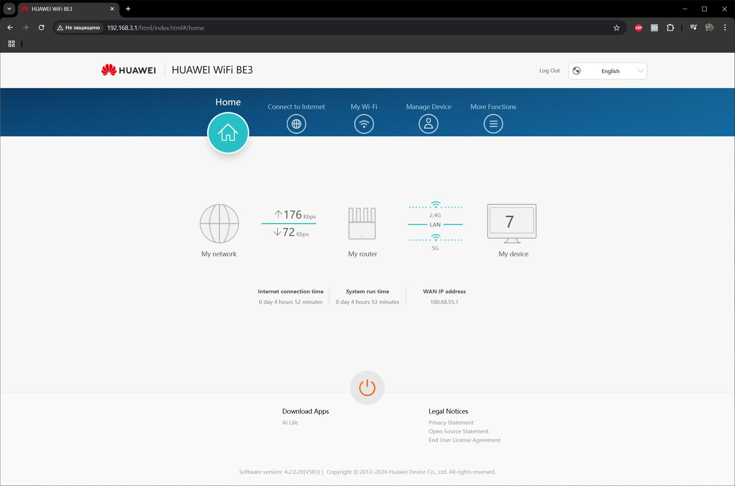Image resolution: width=735 pixels, height=486 pixels.
Task: Click the 2.4G Wi-Fi signal icon
Action: click(x=435, y=205)
